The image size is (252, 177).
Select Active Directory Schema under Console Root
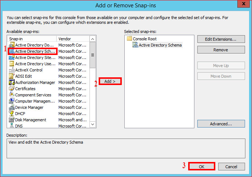(160, 45)
